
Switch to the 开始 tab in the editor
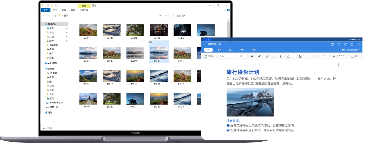coord(208,50)
